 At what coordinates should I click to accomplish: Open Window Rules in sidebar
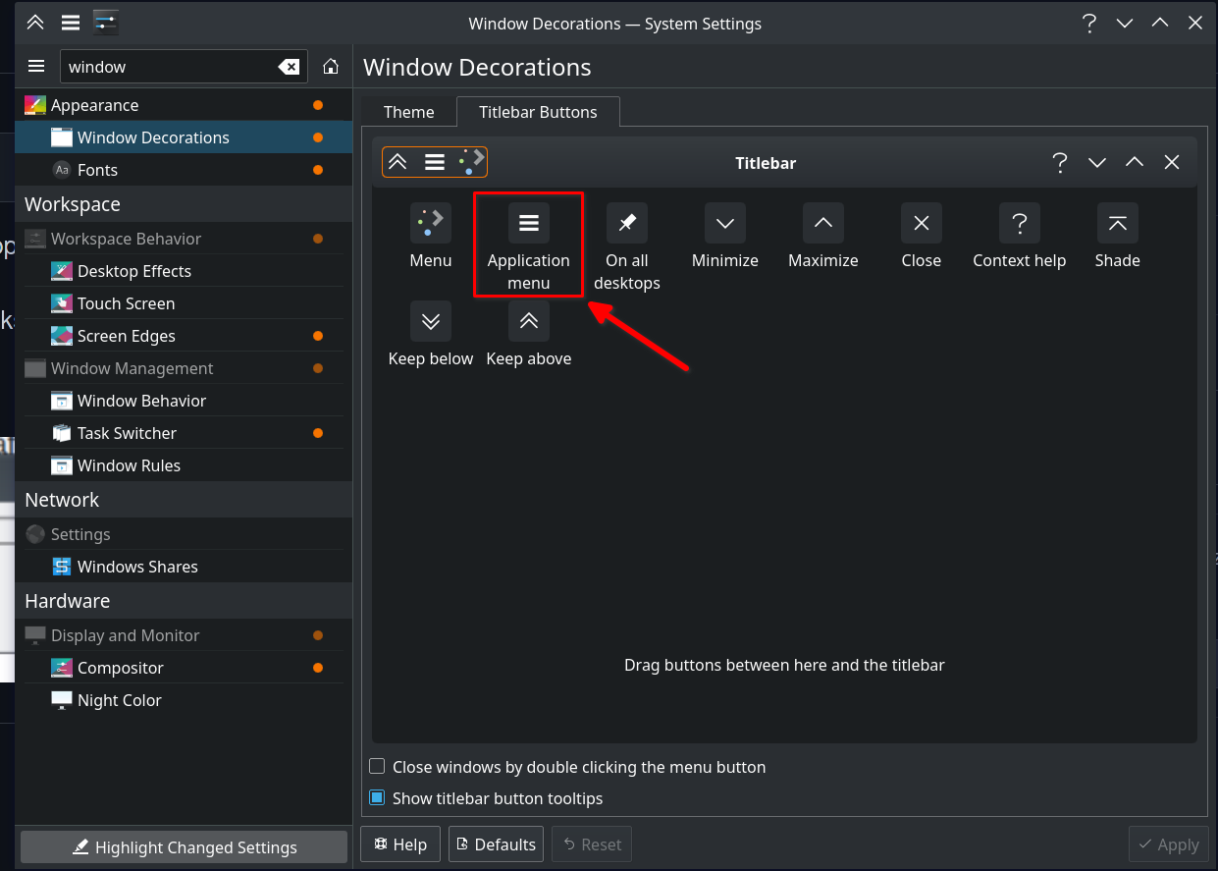coord(184,465)
